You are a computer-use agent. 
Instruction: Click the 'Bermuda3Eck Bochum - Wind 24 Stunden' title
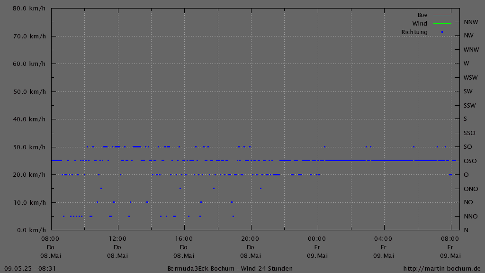coord(230,268)
